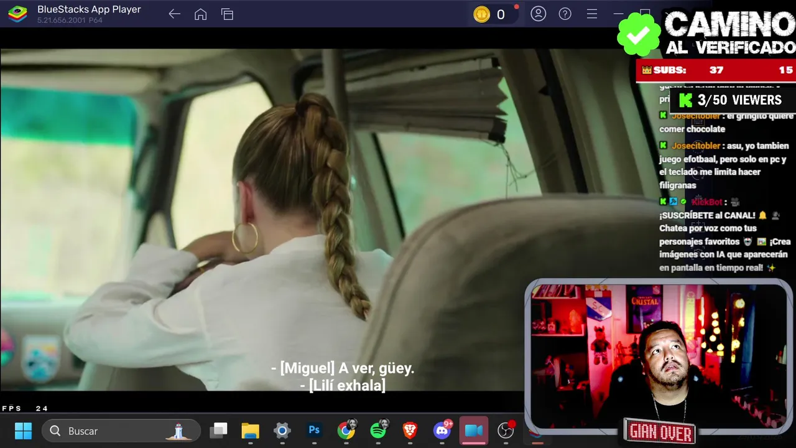Open Spotify from the taskbar
Screen dimensions: 796x448
tap(379, 430)
